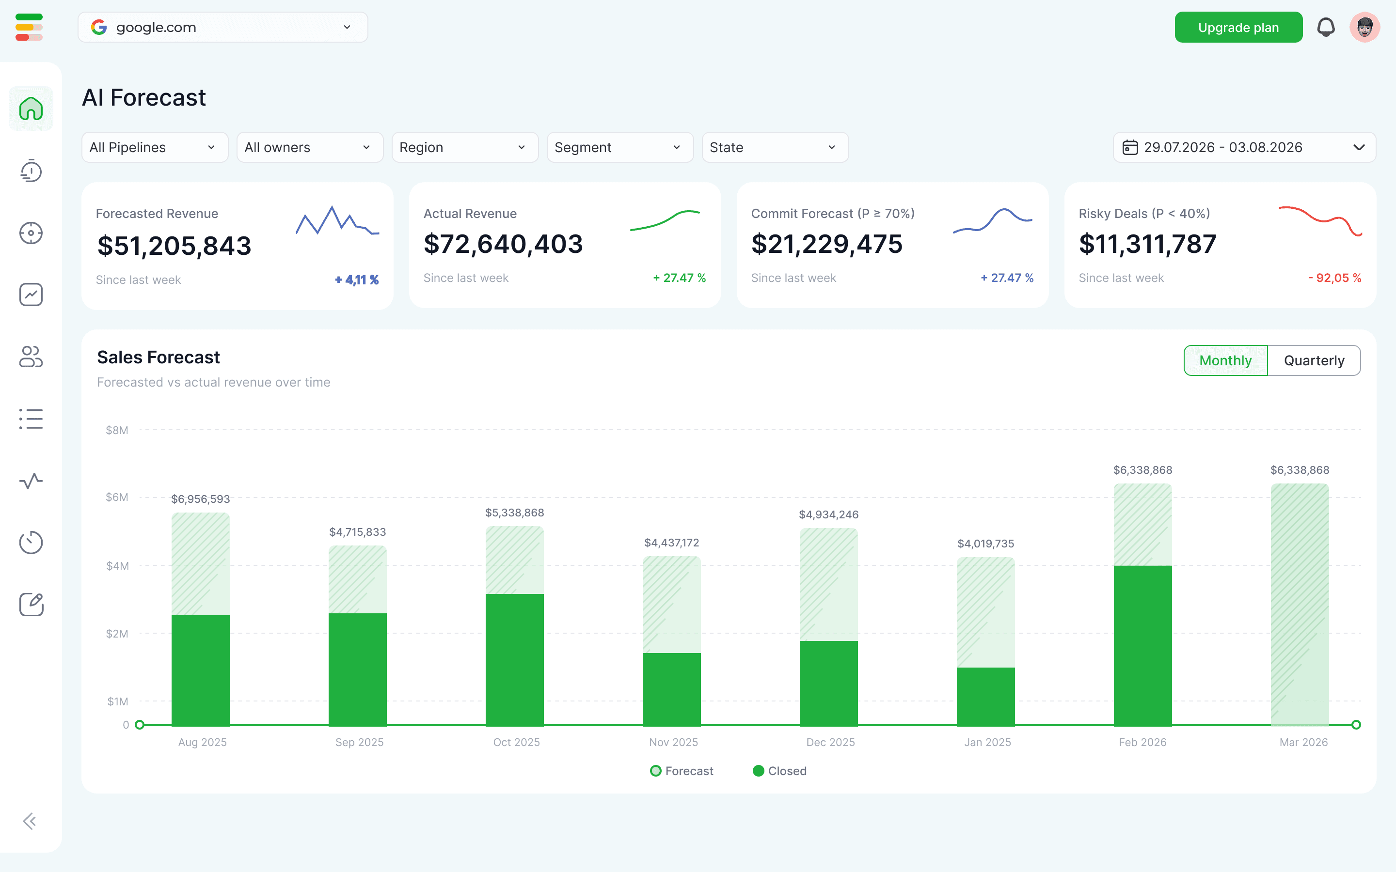Click the Oct 2025 closed revenue bar
Viewport: 1396px width, 872px height.
point(514,659)
